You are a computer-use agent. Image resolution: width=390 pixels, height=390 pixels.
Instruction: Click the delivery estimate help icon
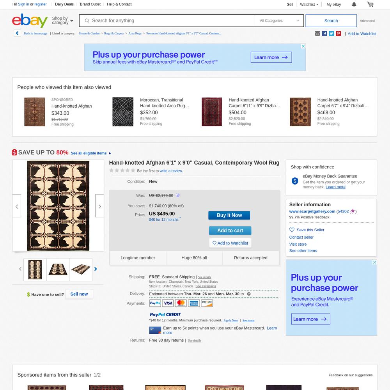(249, 294)
